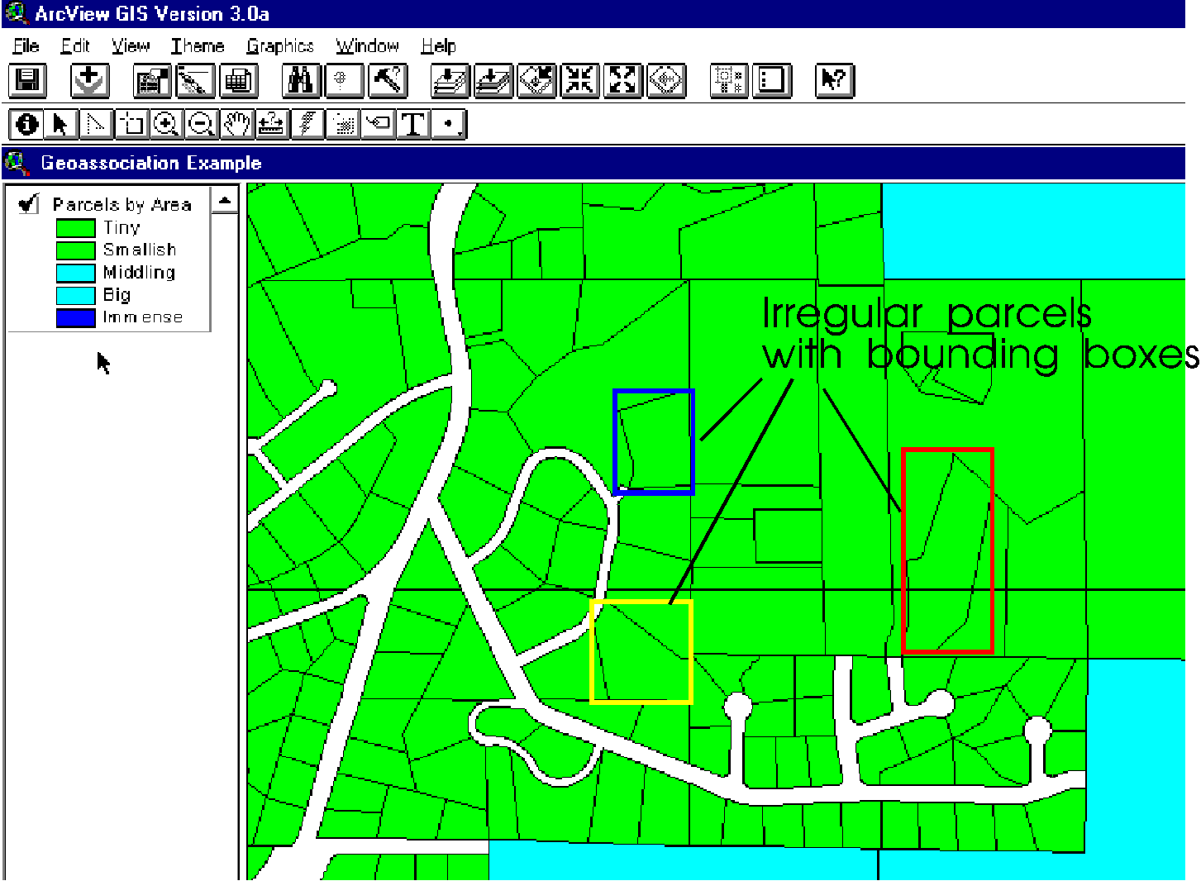Open the Theme menu
This screenshot has width=1201, height=881.
point(197,46)
